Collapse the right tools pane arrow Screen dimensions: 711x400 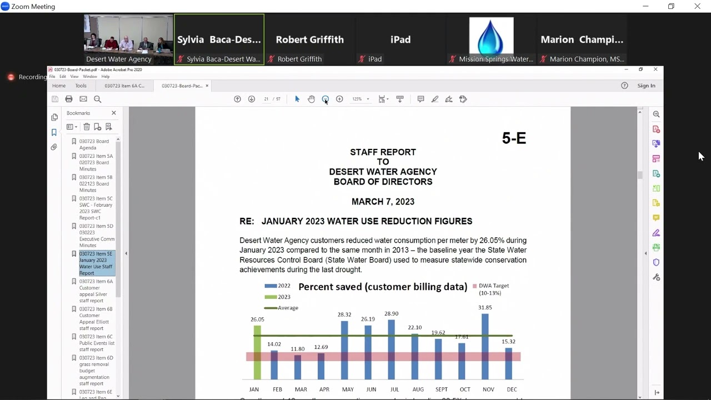point(645,253)
